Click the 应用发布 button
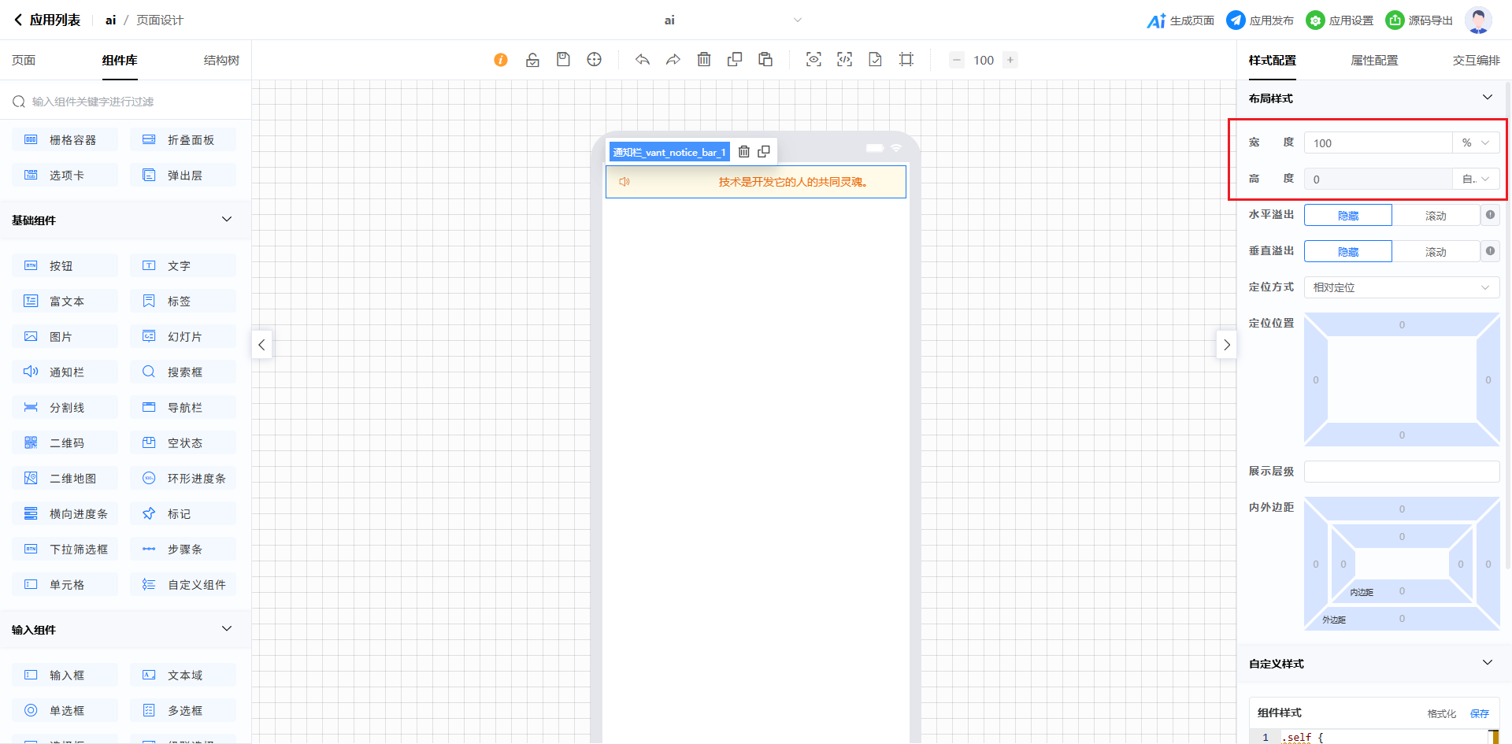The height and width of the screenshot is (744, 1512). click(1260, 20)
